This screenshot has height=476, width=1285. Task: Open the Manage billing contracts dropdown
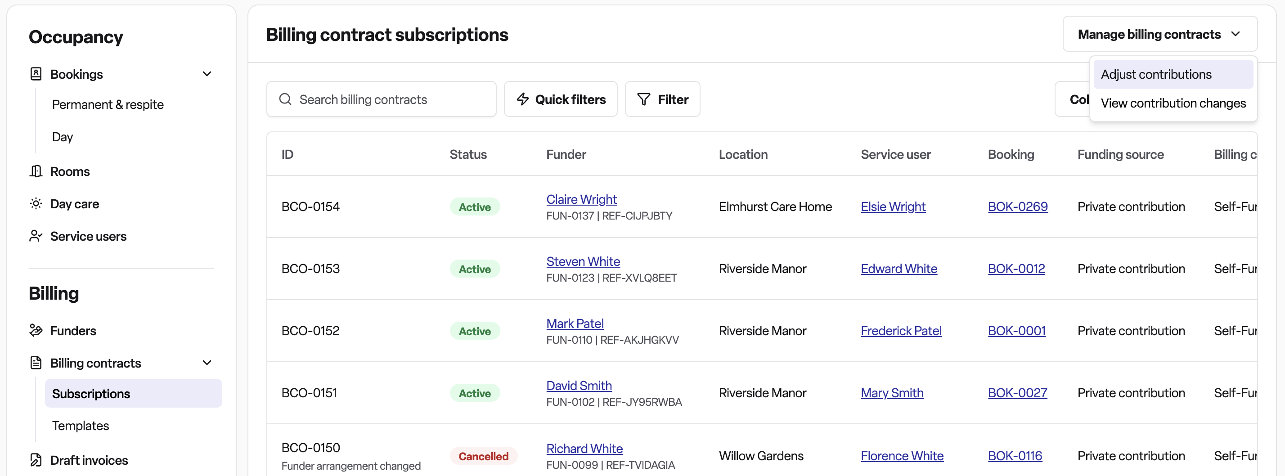click(x=1160, y=34)
